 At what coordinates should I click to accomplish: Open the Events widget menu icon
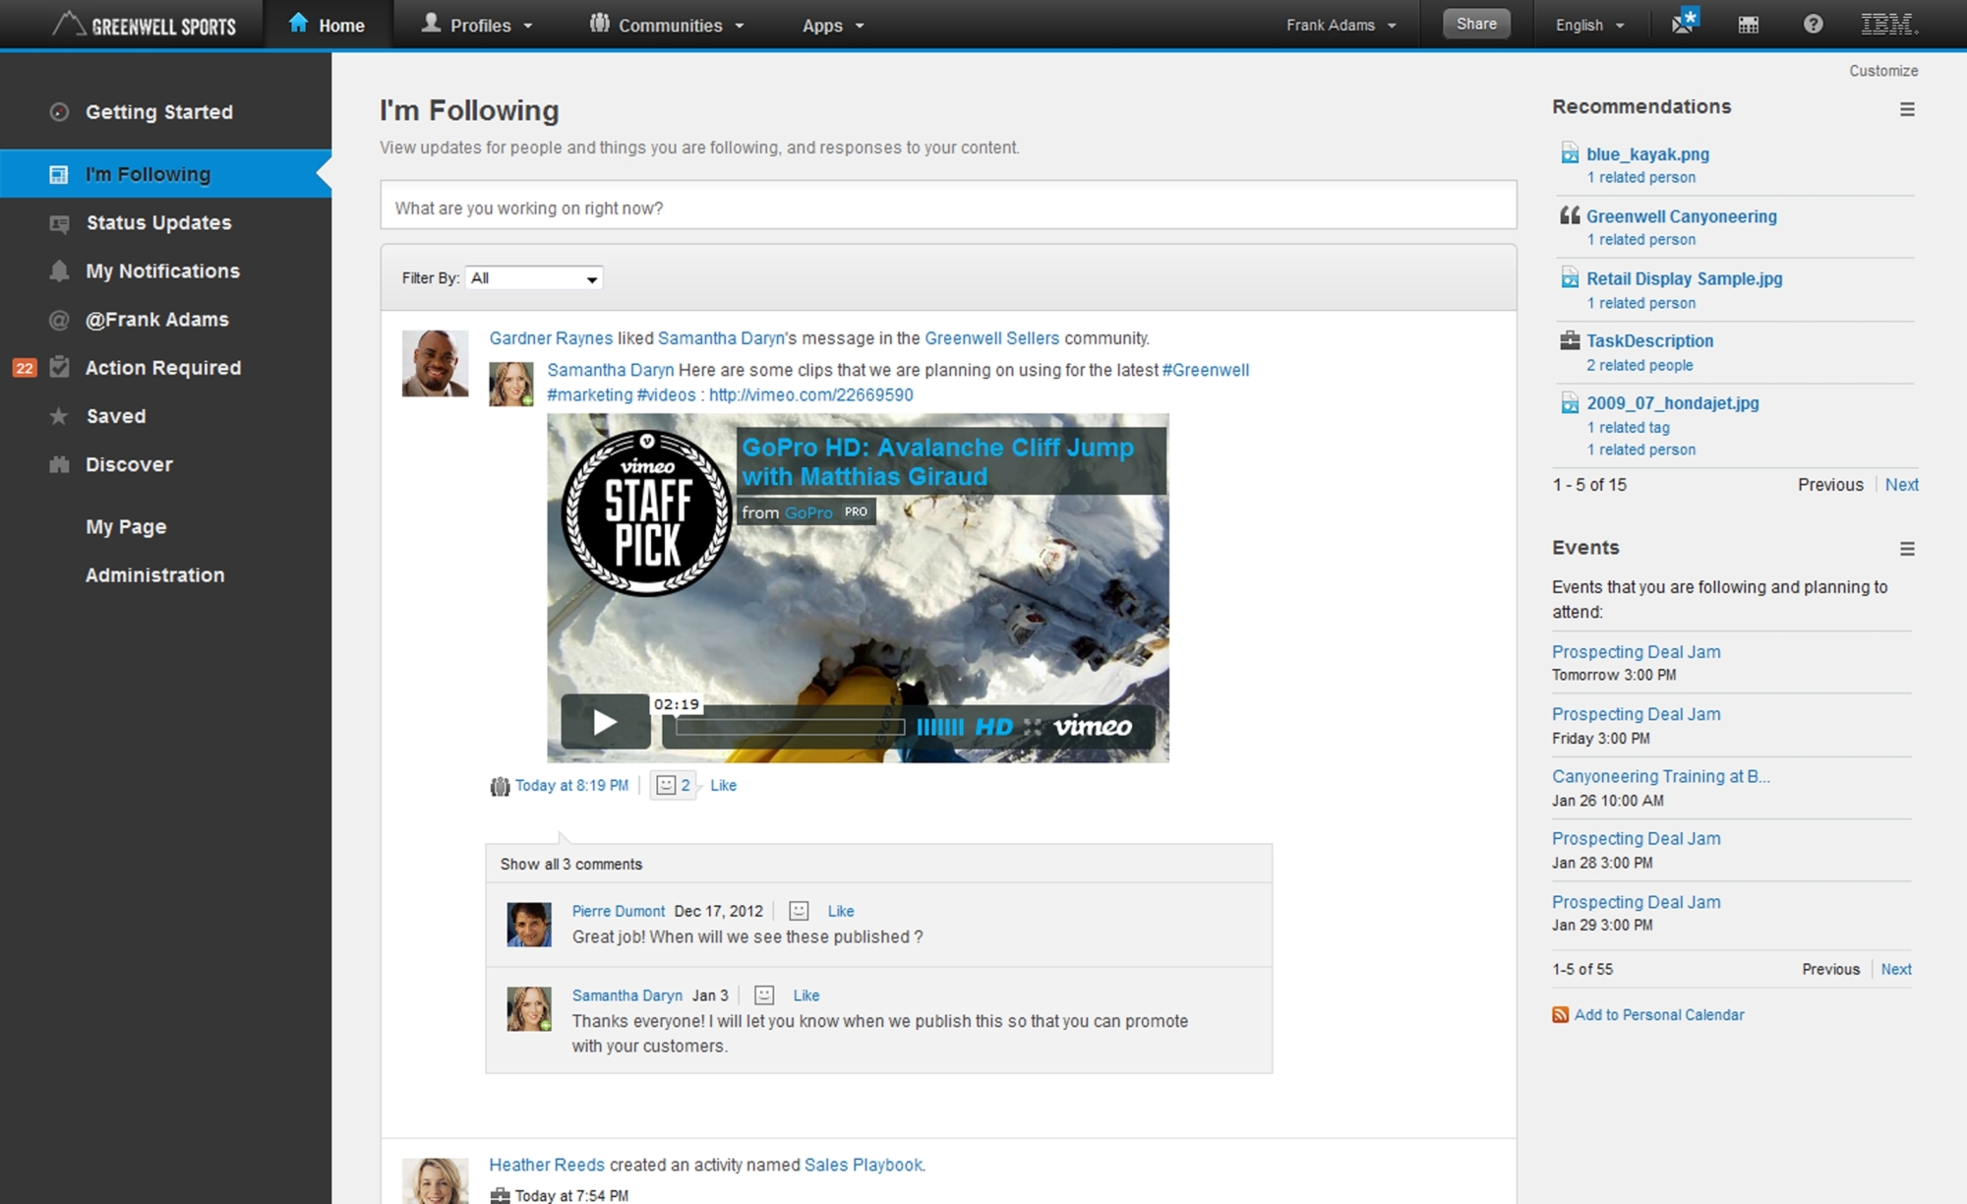pyautogui.click(x=1907, y=549)
